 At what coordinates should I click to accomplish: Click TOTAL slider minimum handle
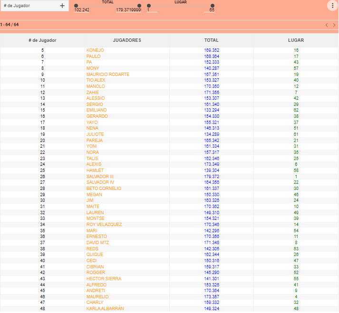point(76,6)
